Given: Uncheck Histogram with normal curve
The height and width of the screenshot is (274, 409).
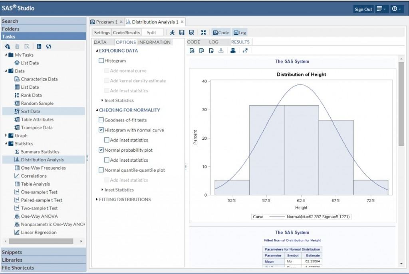Looking at the screenshot, I should 101,130.
